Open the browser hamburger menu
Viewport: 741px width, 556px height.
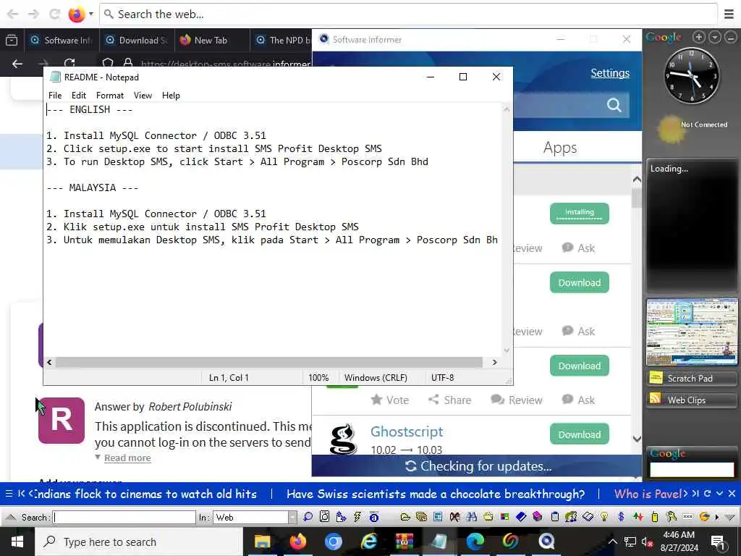coord(729,14)
